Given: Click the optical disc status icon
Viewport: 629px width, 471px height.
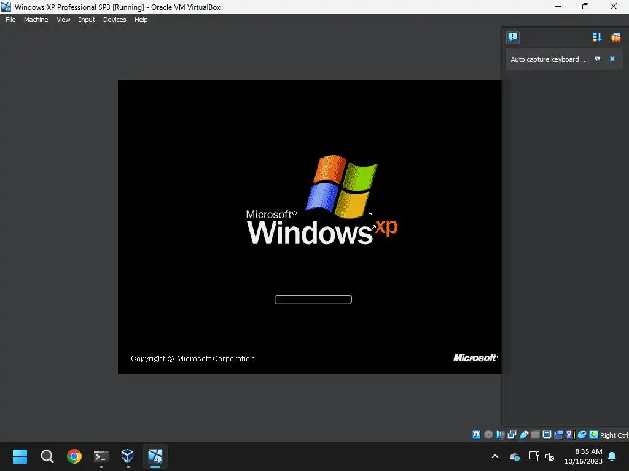Looking at the screenshot, I should click(x=488, y=435).
